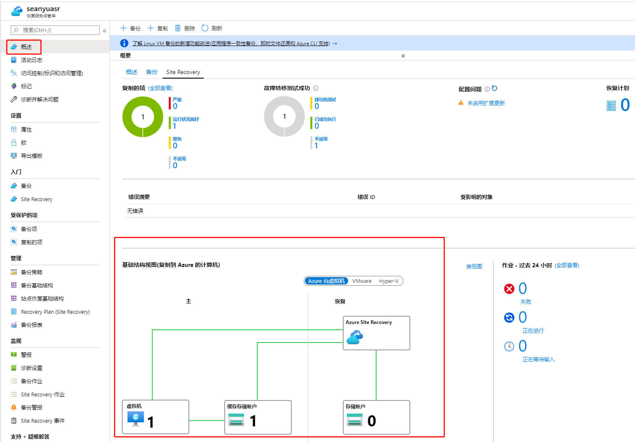Collapse the sidebar with double chevron
Viewport: 635px width, 442px height.
(x=105, y=30)
